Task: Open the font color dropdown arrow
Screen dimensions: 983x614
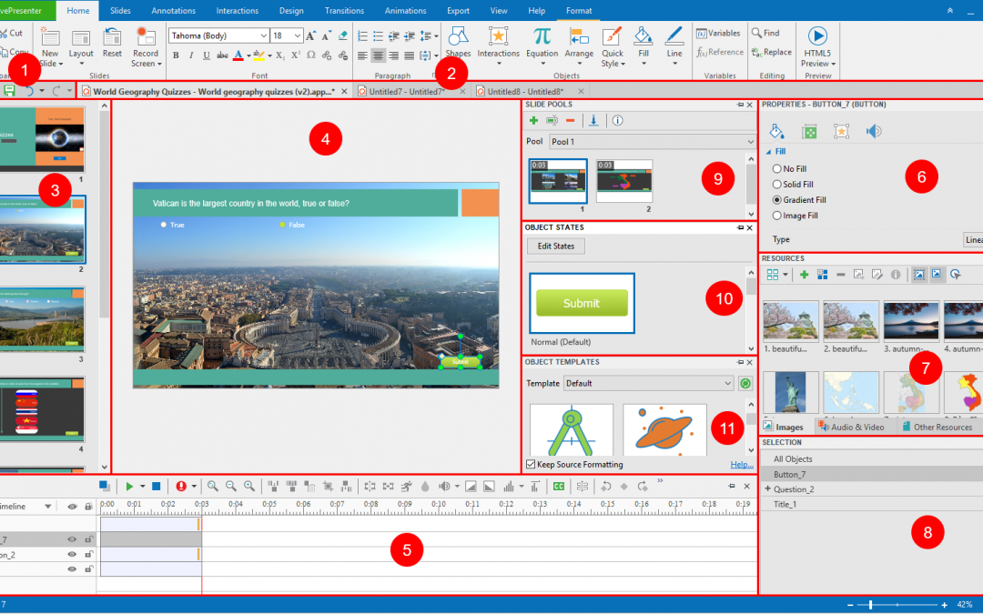Action: click(248, 55)
